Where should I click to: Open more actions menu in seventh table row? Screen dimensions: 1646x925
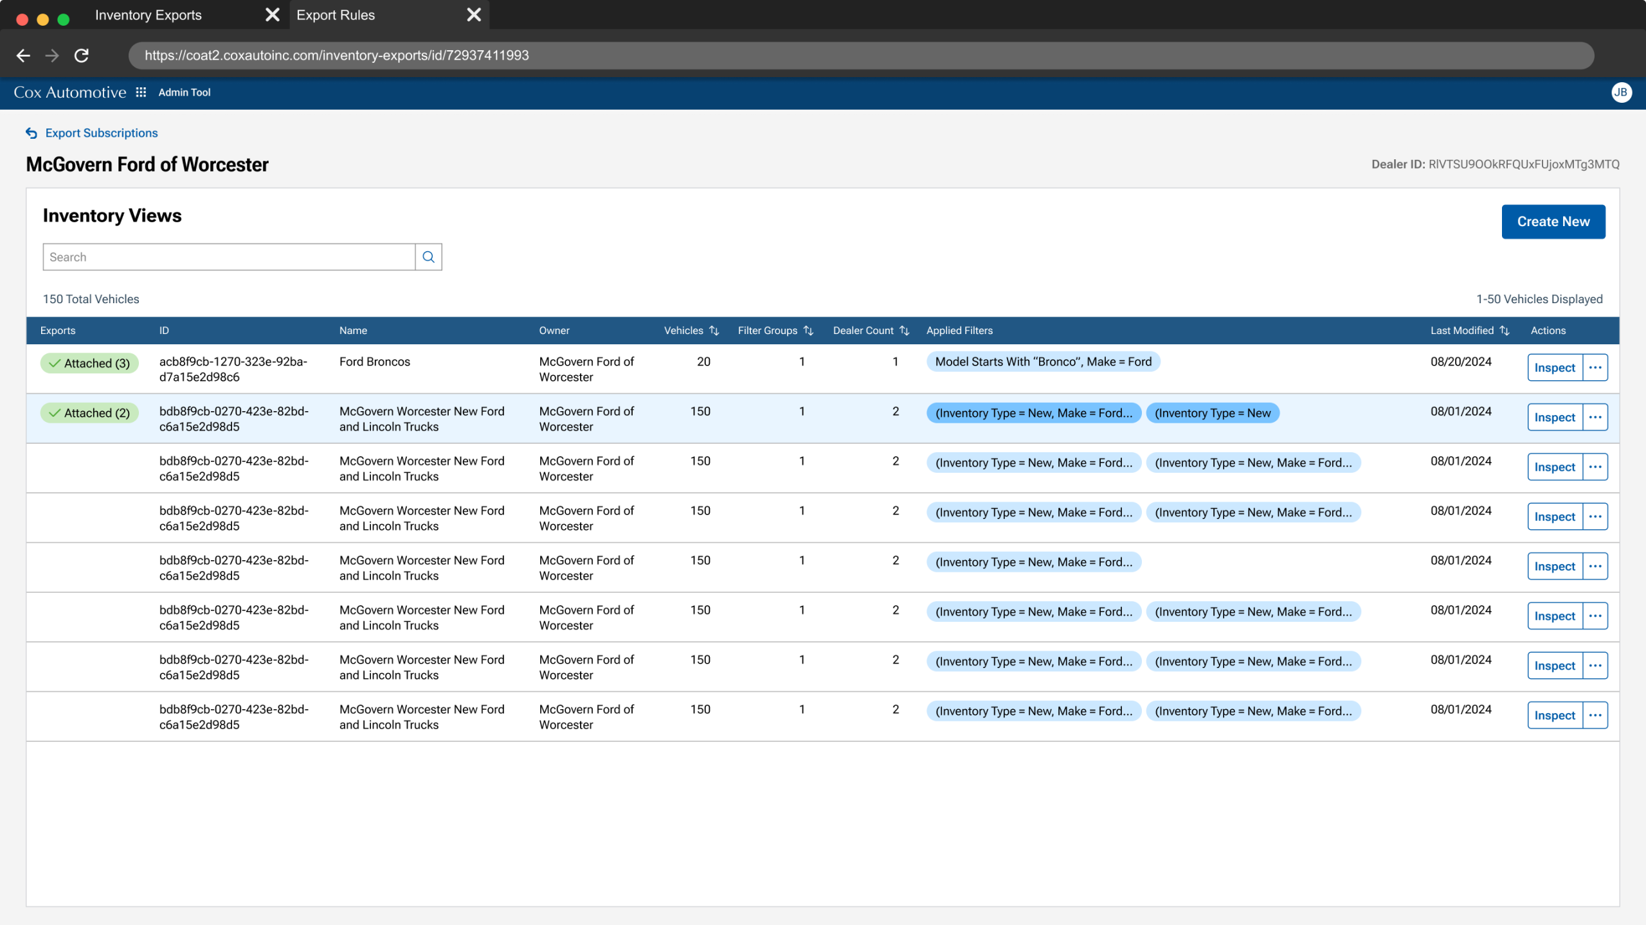(x=1595, y=665)
